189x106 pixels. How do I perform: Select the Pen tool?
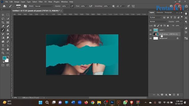click(x=8, y=42)
